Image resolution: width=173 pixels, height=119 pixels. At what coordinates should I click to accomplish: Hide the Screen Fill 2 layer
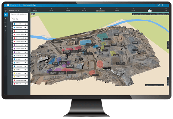pyautogui.click(x=25, y=28)
